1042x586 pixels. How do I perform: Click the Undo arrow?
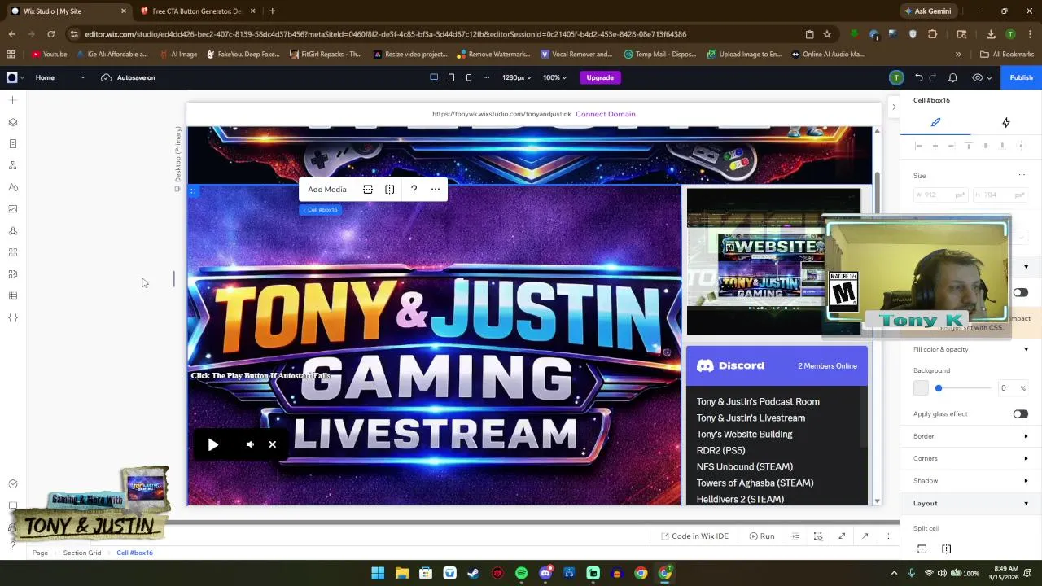tap(919, 77)
